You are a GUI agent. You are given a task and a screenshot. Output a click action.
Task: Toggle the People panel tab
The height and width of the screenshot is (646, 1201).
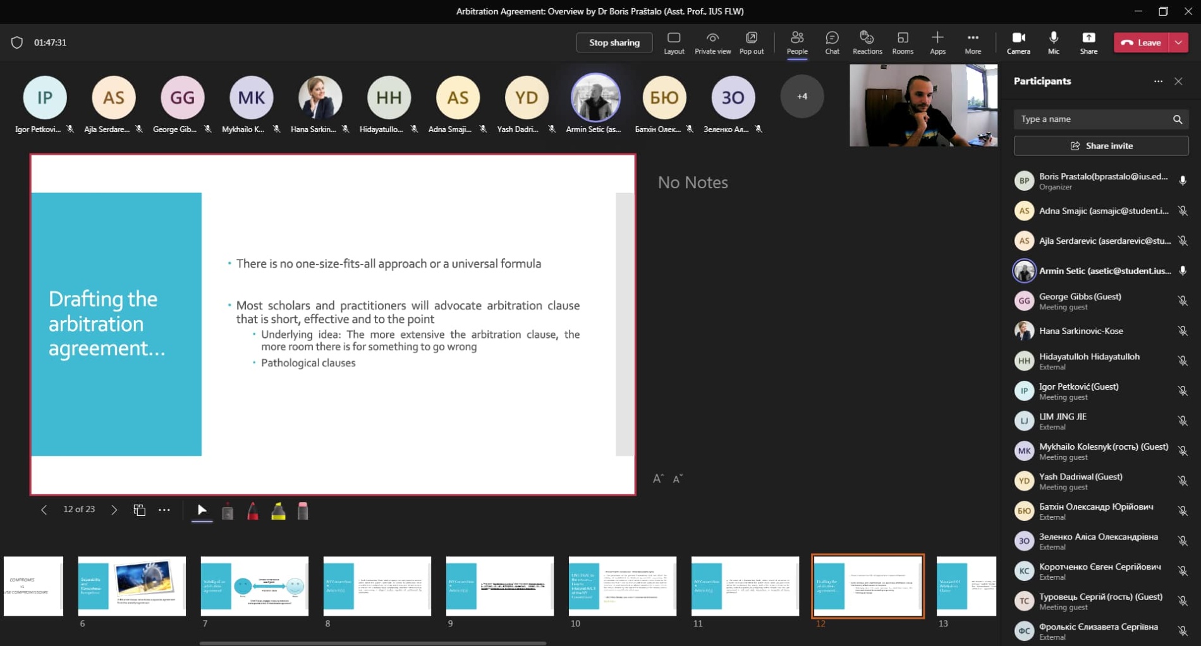pyautogui.click(x=796, y=42)
